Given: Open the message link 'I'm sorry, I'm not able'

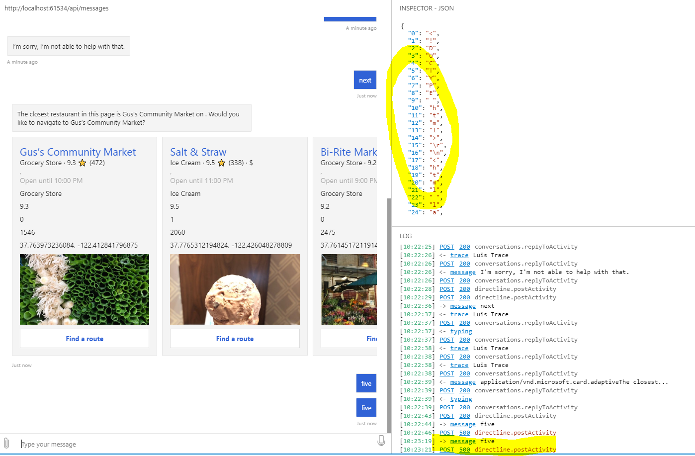Looking at the screenshot, I should click(x=463, y=272).
